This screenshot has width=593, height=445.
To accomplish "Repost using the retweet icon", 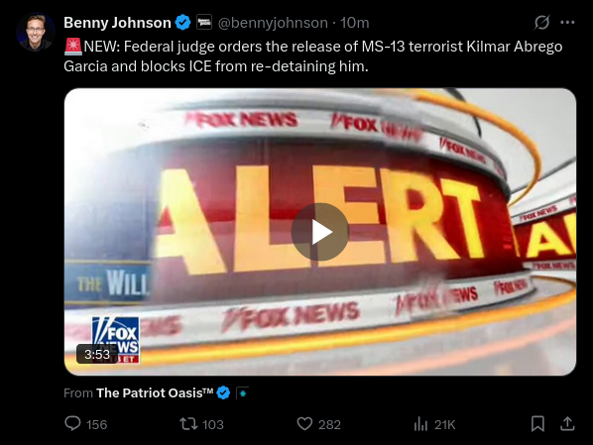I will click(x=188, y=424).
